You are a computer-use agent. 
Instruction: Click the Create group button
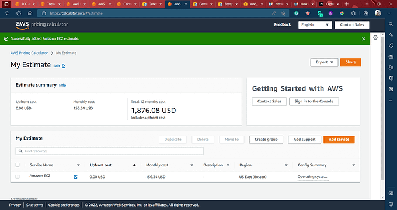pos(266,140)
